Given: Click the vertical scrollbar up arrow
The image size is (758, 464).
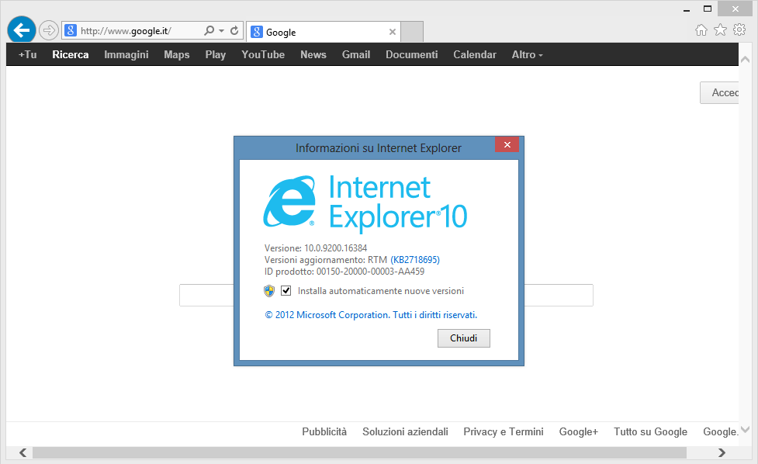Looking at the screenshot, I should tap(745, 60).
